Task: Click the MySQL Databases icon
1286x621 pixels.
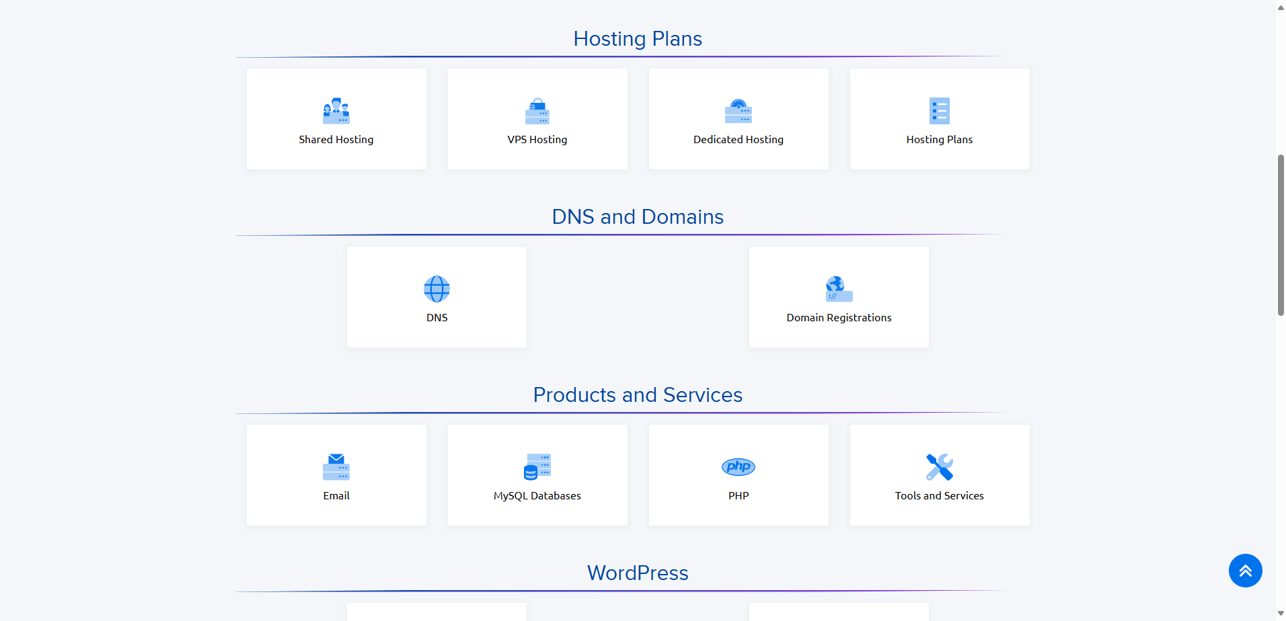Action: 537,467
